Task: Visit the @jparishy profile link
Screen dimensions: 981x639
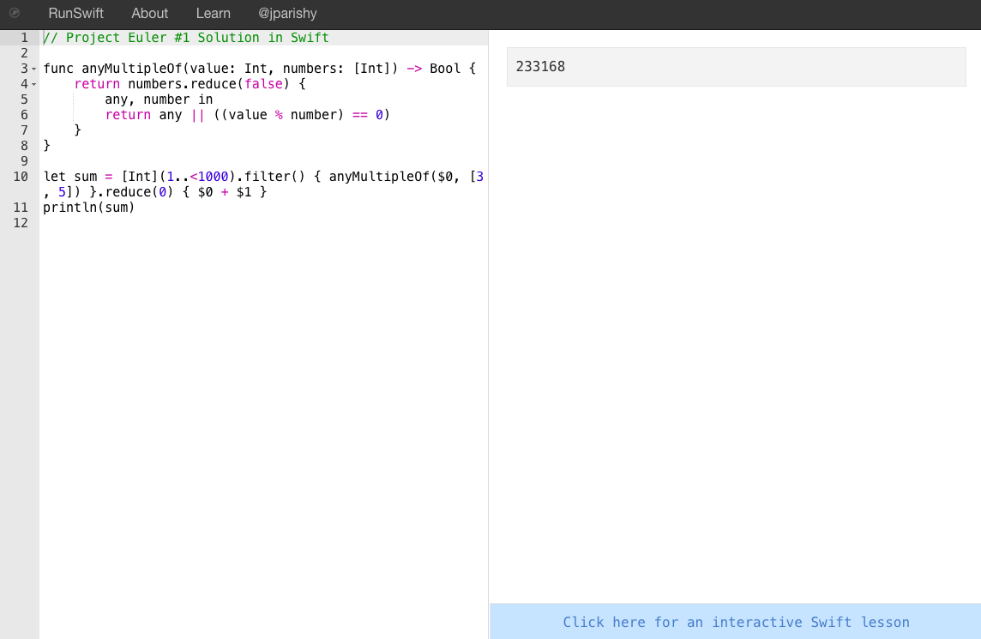Action: (x=288, y=13)
